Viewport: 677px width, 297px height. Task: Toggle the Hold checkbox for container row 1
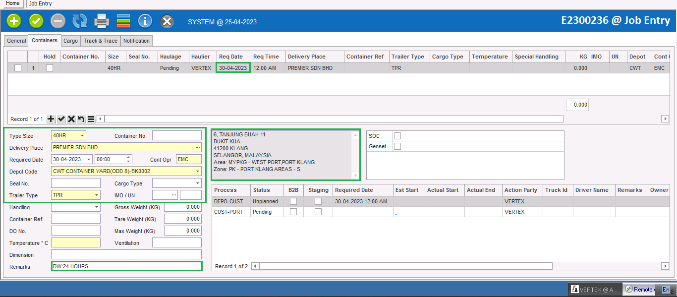click(x=50, y=68)
